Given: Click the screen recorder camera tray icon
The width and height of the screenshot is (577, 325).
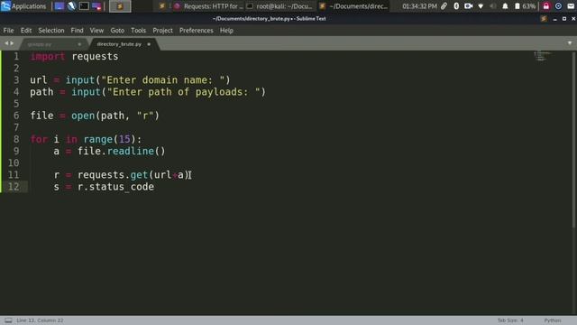Looking at the screenshot, I should (469, 6).
